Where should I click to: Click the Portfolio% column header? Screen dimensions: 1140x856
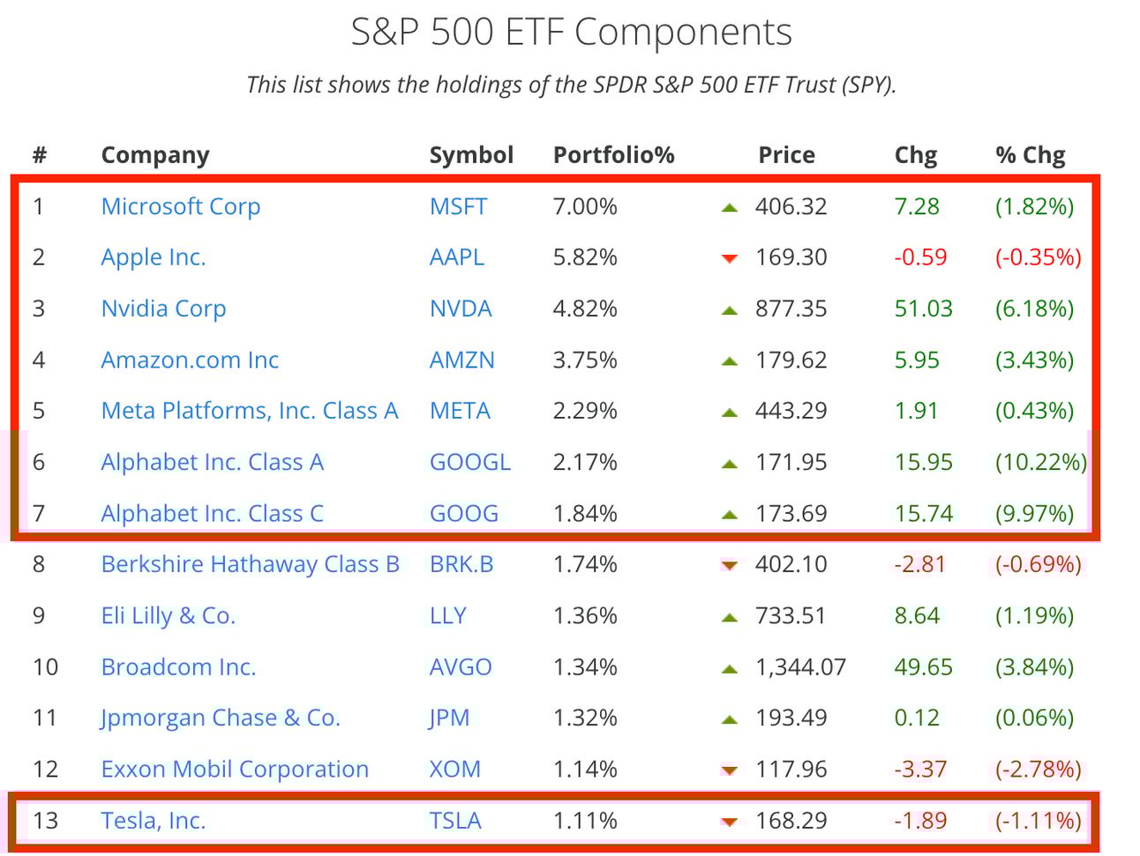(x=614, y=155)
